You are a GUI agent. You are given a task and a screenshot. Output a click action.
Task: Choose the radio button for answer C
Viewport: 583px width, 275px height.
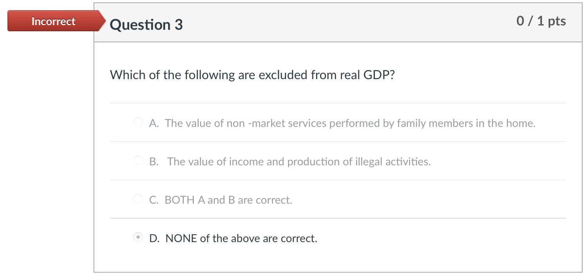point(138,199)
